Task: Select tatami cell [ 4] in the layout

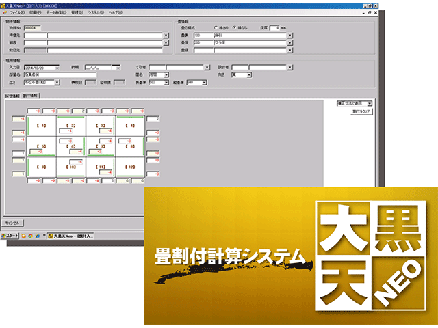Action: (x=130, y=126)
